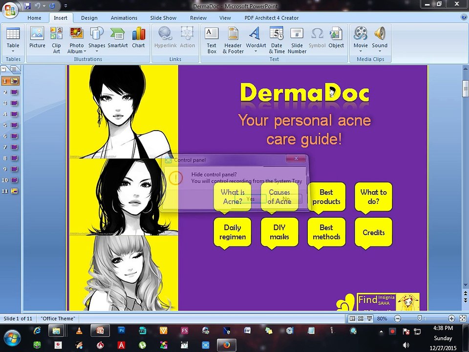Insert a Text Box
This screenshot has height=352, width=469.
point(212,40)
